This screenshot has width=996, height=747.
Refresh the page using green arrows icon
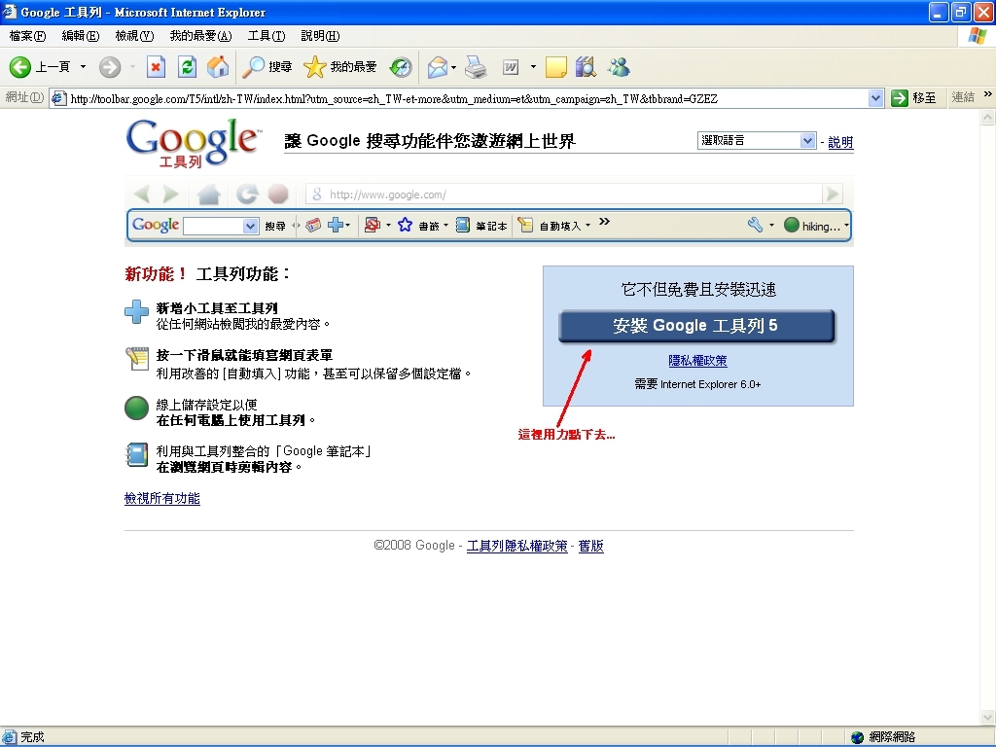click(187, 67)
